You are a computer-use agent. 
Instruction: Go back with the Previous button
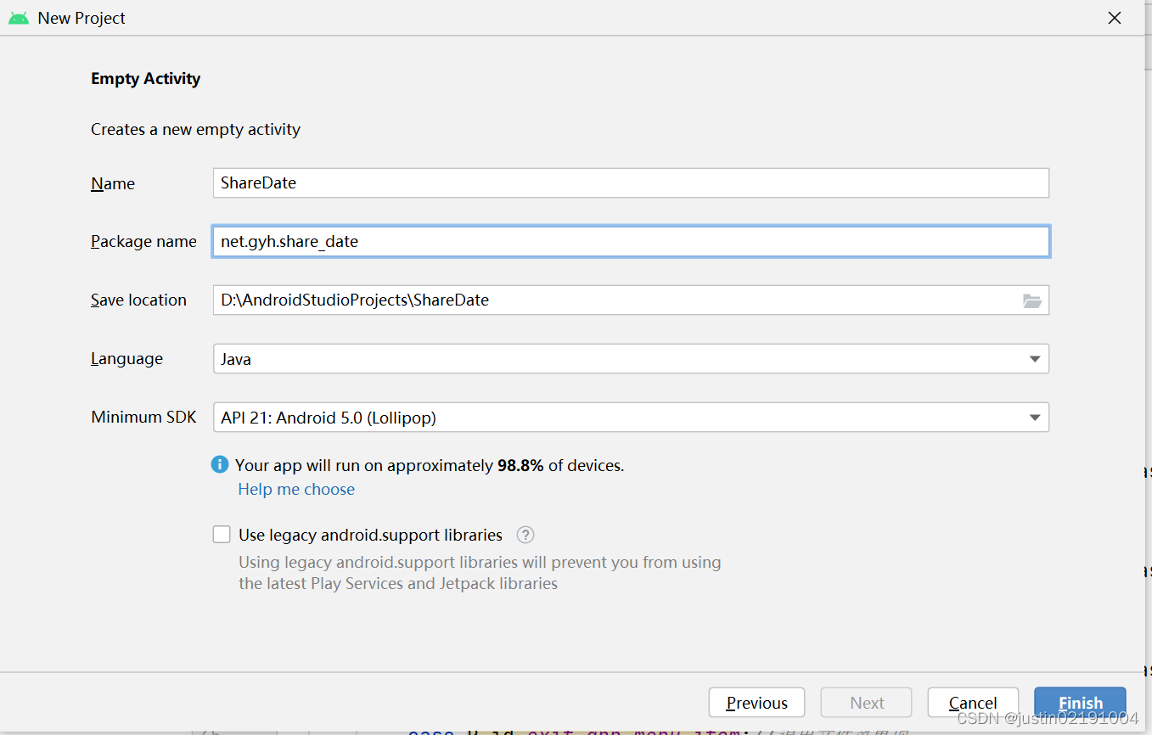pyautogui.click(x=756, y=703)
